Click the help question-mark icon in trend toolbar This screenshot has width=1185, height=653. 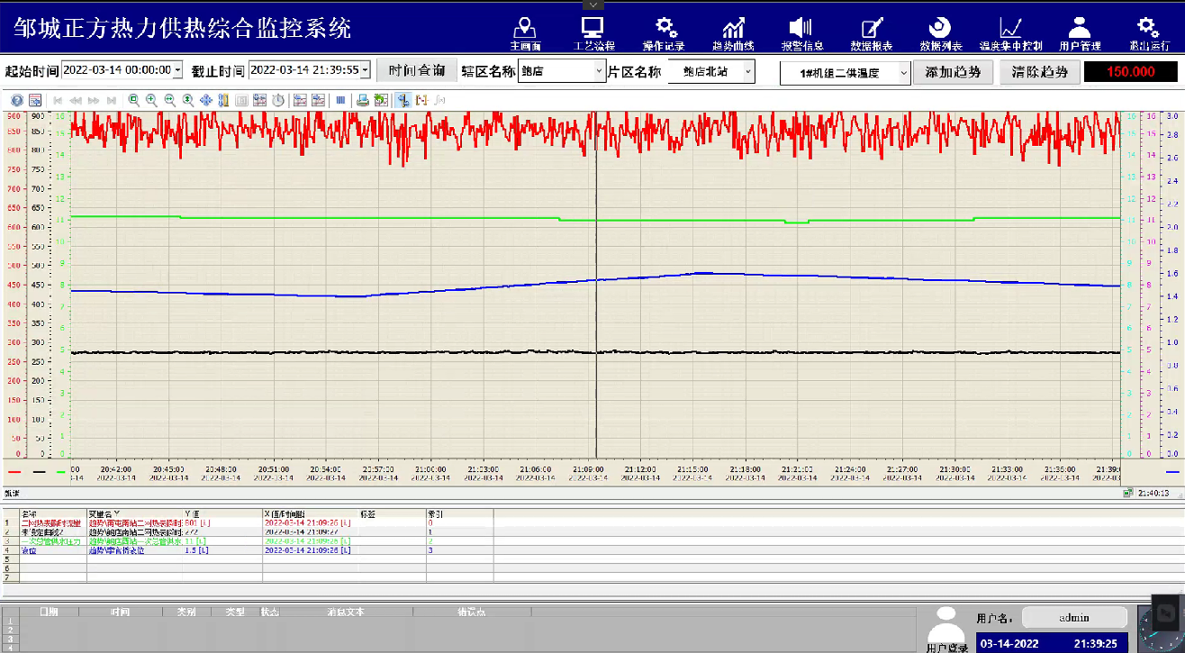[16, 100]
